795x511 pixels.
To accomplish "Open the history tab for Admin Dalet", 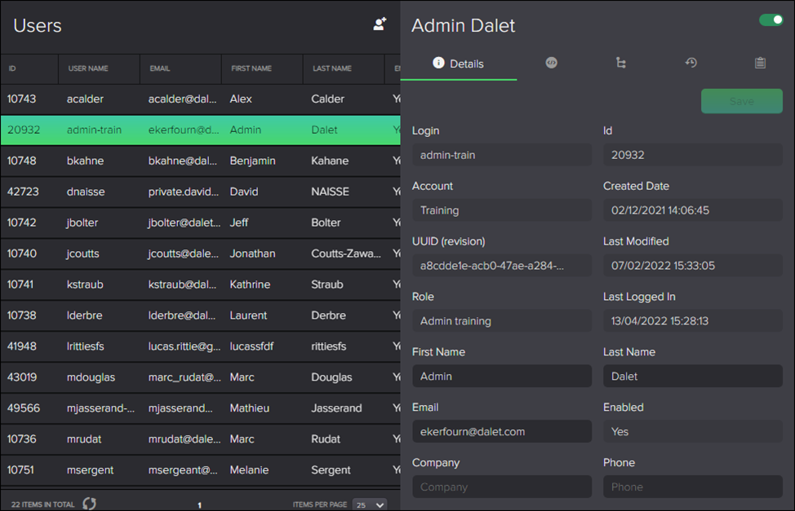I will coord(691,62).
